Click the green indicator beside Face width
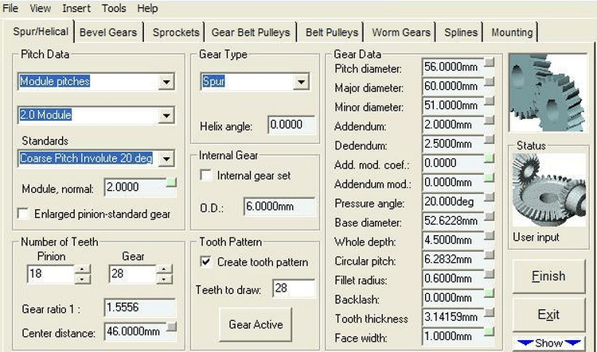Image resolution: width=597 pixels, height=352 pixels. point(489,332)
